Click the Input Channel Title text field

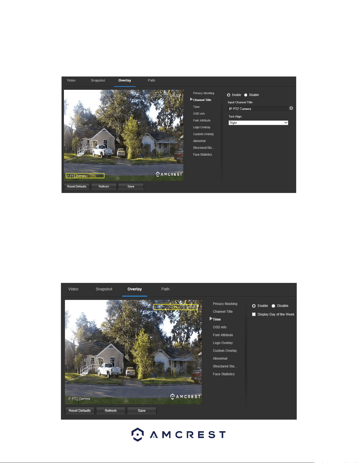pyautogui.click(x=258, y=109)
